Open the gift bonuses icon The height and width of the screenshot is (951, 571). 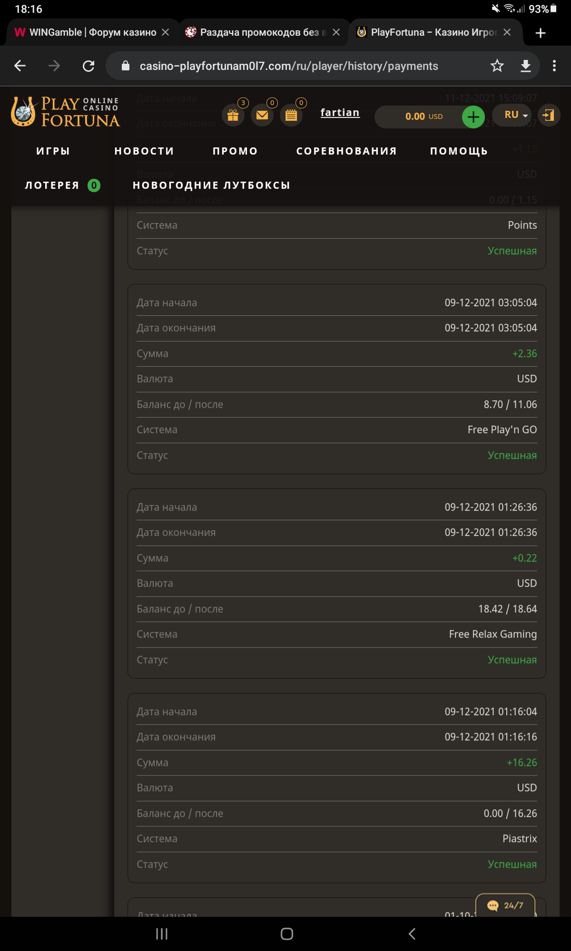(x=233, y=115)
